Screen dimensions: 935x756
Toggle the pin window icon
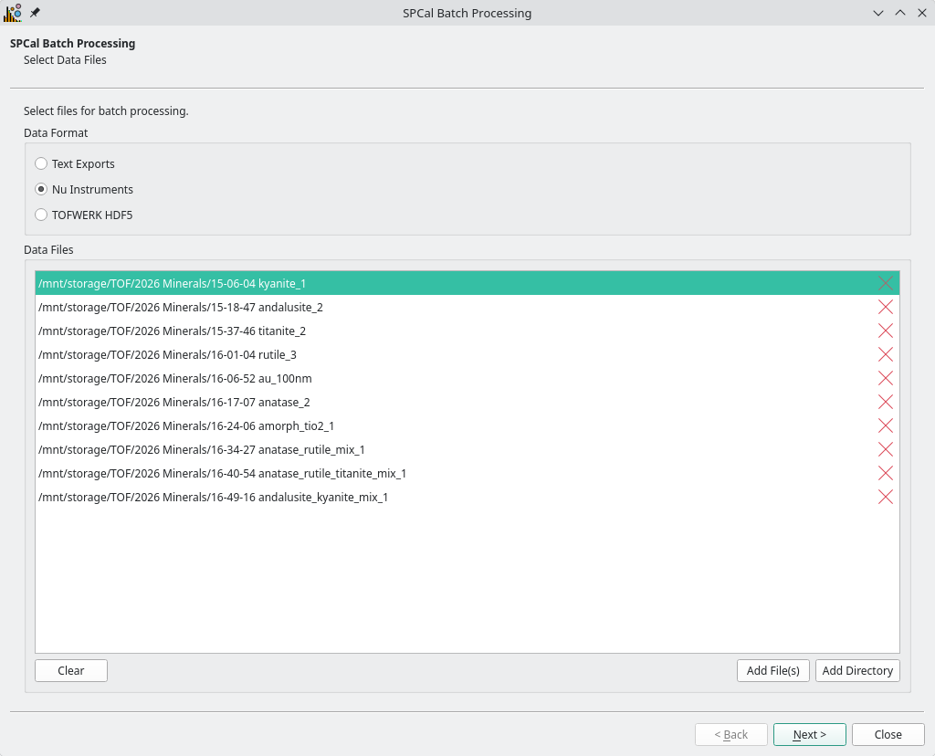click(x=36, y=13)
